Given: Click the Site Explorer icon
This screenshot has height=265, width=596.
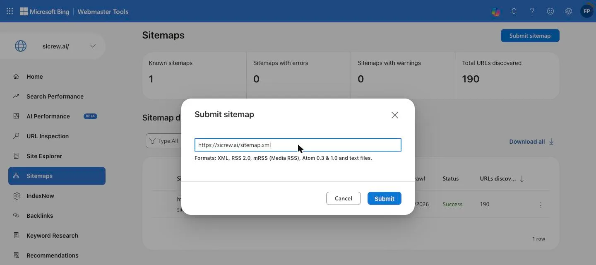Looking at the screenshot, I should point(16,156).
